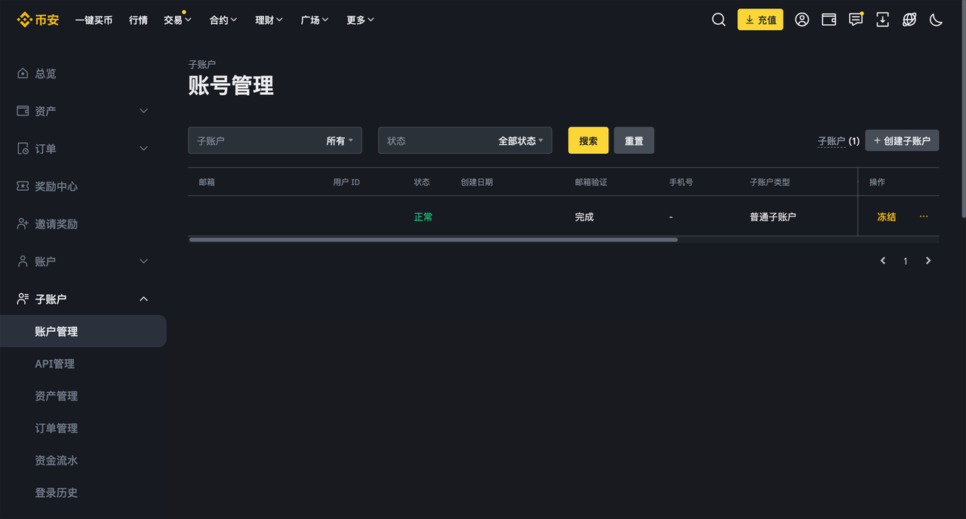This screenshot has width=966, height=519.
Task: Open the messages notification icon
Action: [x=855, y=20]
